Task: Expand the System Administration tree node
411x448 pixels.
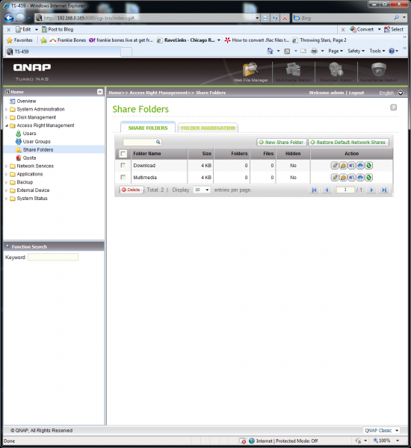Action: pyautogui.click(x=6, y=110)
